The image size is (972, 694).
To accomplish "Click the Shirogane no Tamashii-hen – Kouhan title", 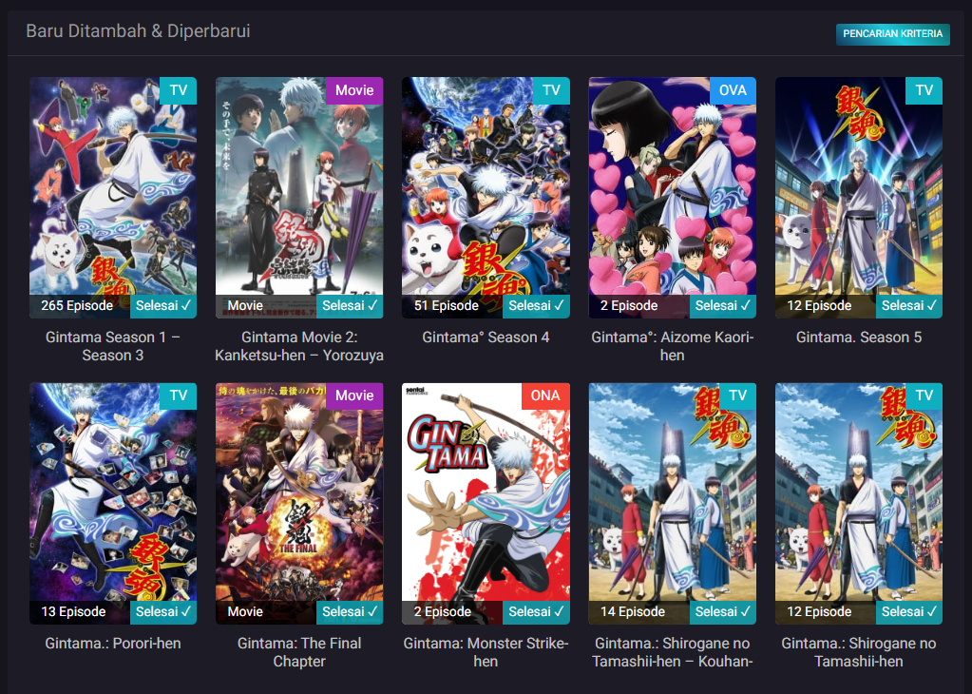I will [672, 652].
